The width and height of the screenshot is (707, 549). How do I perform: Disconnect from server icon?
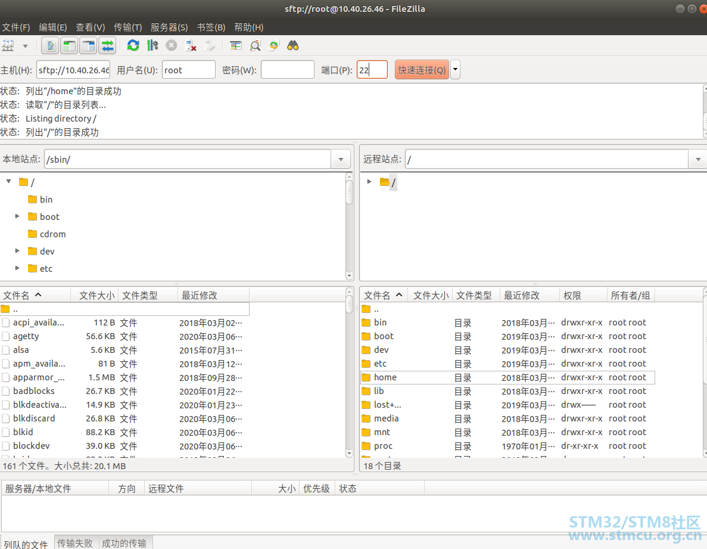coord(191,45)
